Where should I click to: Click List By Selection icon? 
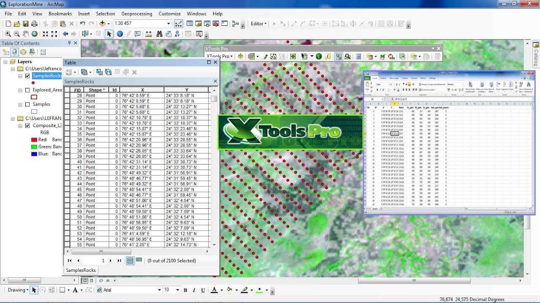pyautogui.click(x=32, y=52)
